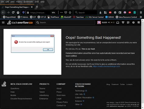Open the Bookmarks menu
This screenshot has height=109, width=144.
click(28, 2)
